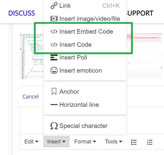Click the chain link icon

[x=54, y=5]
